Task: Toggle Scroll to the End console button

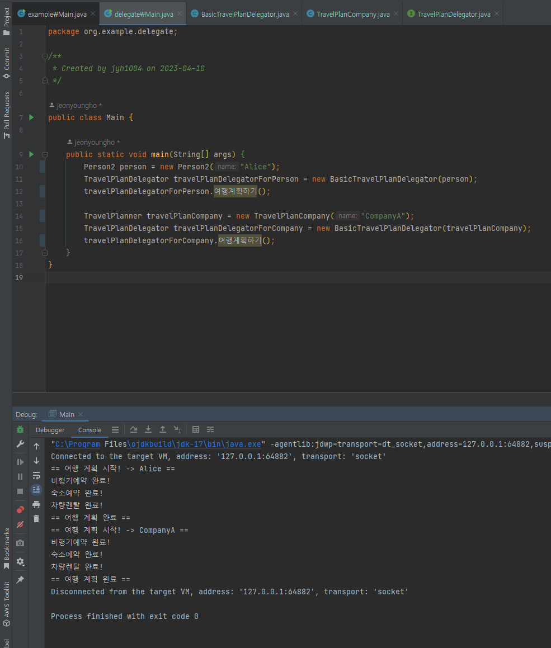Action: 36,490
